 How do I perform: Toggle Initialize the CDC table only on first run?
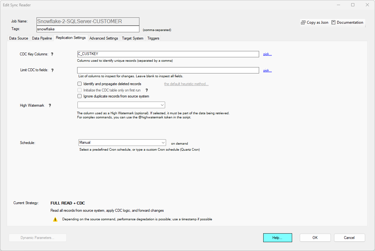tap(80, 90)
